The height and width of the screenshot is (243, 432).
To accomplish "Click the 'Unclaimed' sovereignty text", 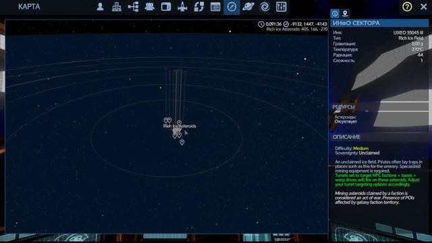I will click(x=369, y=153).
